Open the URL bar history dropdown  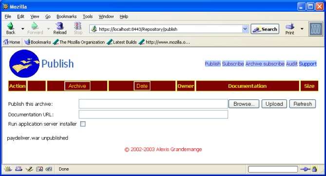(x=245, y=29)
